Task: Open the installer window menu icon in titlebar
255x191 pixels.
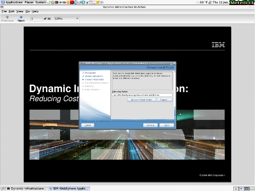Action: (x=81, y=63)
